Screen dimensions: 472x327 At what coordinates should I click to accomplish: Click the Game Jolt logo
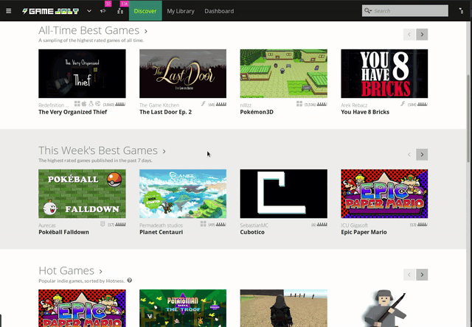coord(51,11)
